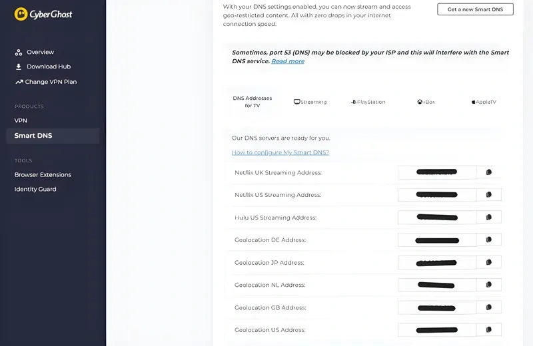
Task: Copy the Geolocation NL Address
Action: tap(489, 285)
